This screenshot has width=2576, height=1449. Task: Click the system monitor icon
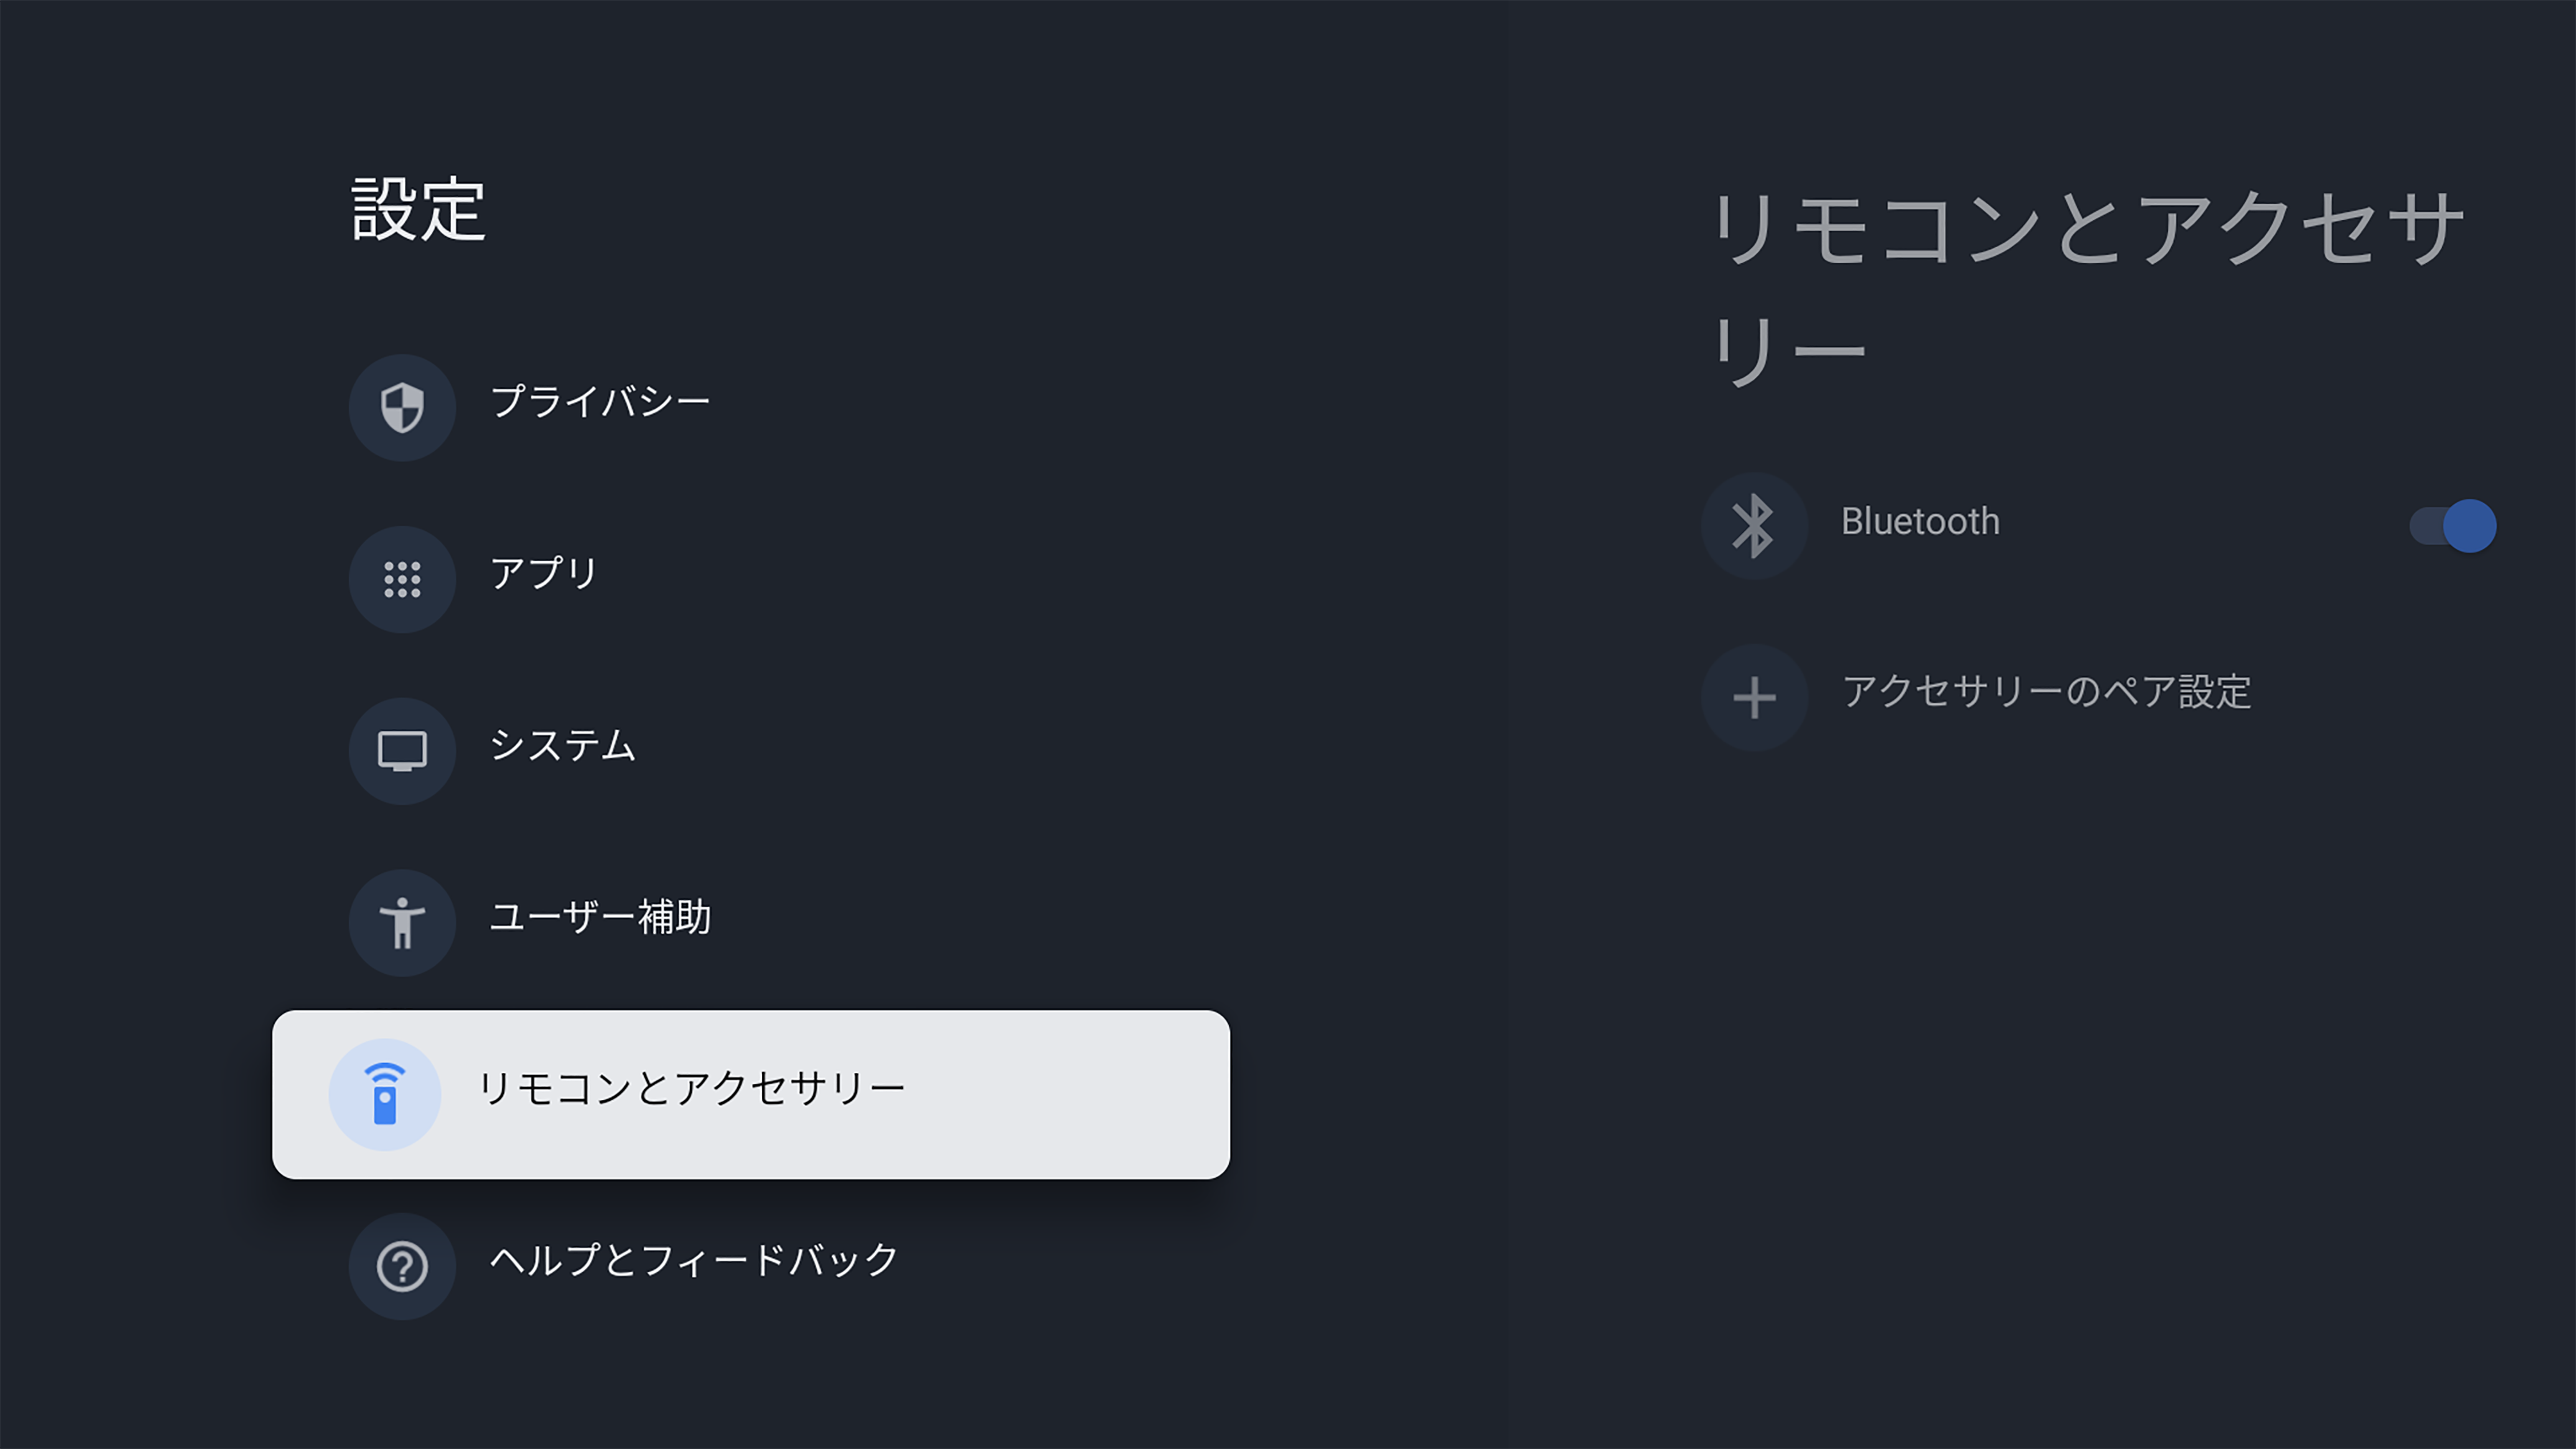click(402, 751)
